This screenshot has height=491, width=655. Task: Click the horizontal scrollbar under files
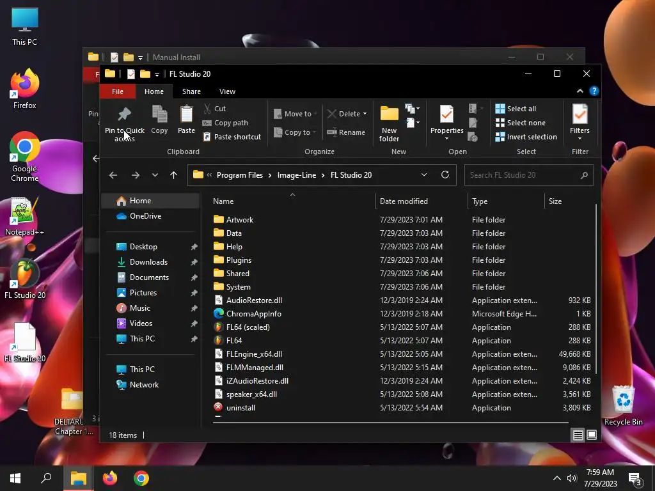[x=390, y=423]
